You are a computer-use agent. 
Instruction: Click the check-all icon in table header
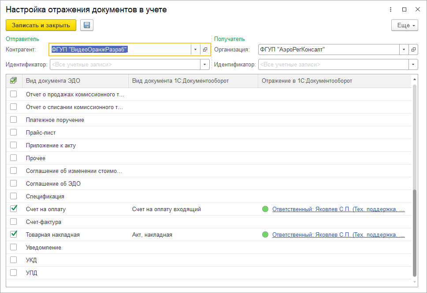tap(13, 81)
